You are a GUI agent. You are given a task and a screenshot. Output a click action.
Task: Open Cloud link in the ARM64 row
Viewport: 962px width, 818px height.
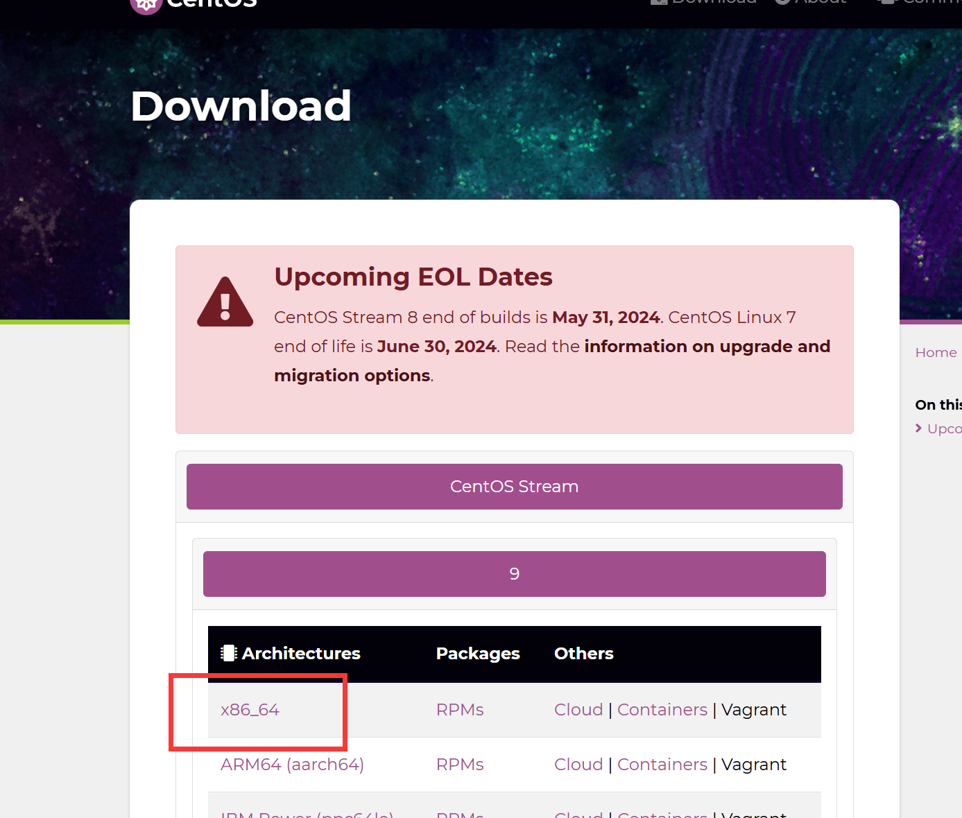coord(578,765)
